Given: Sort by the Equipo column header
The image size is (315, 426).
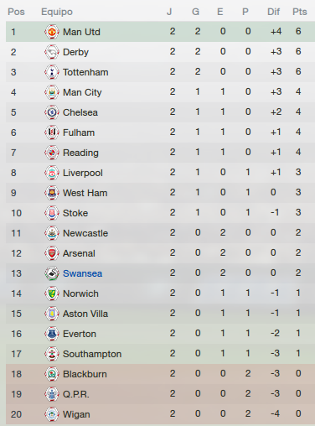Looking at the screenshot, I should pos(57,12).
